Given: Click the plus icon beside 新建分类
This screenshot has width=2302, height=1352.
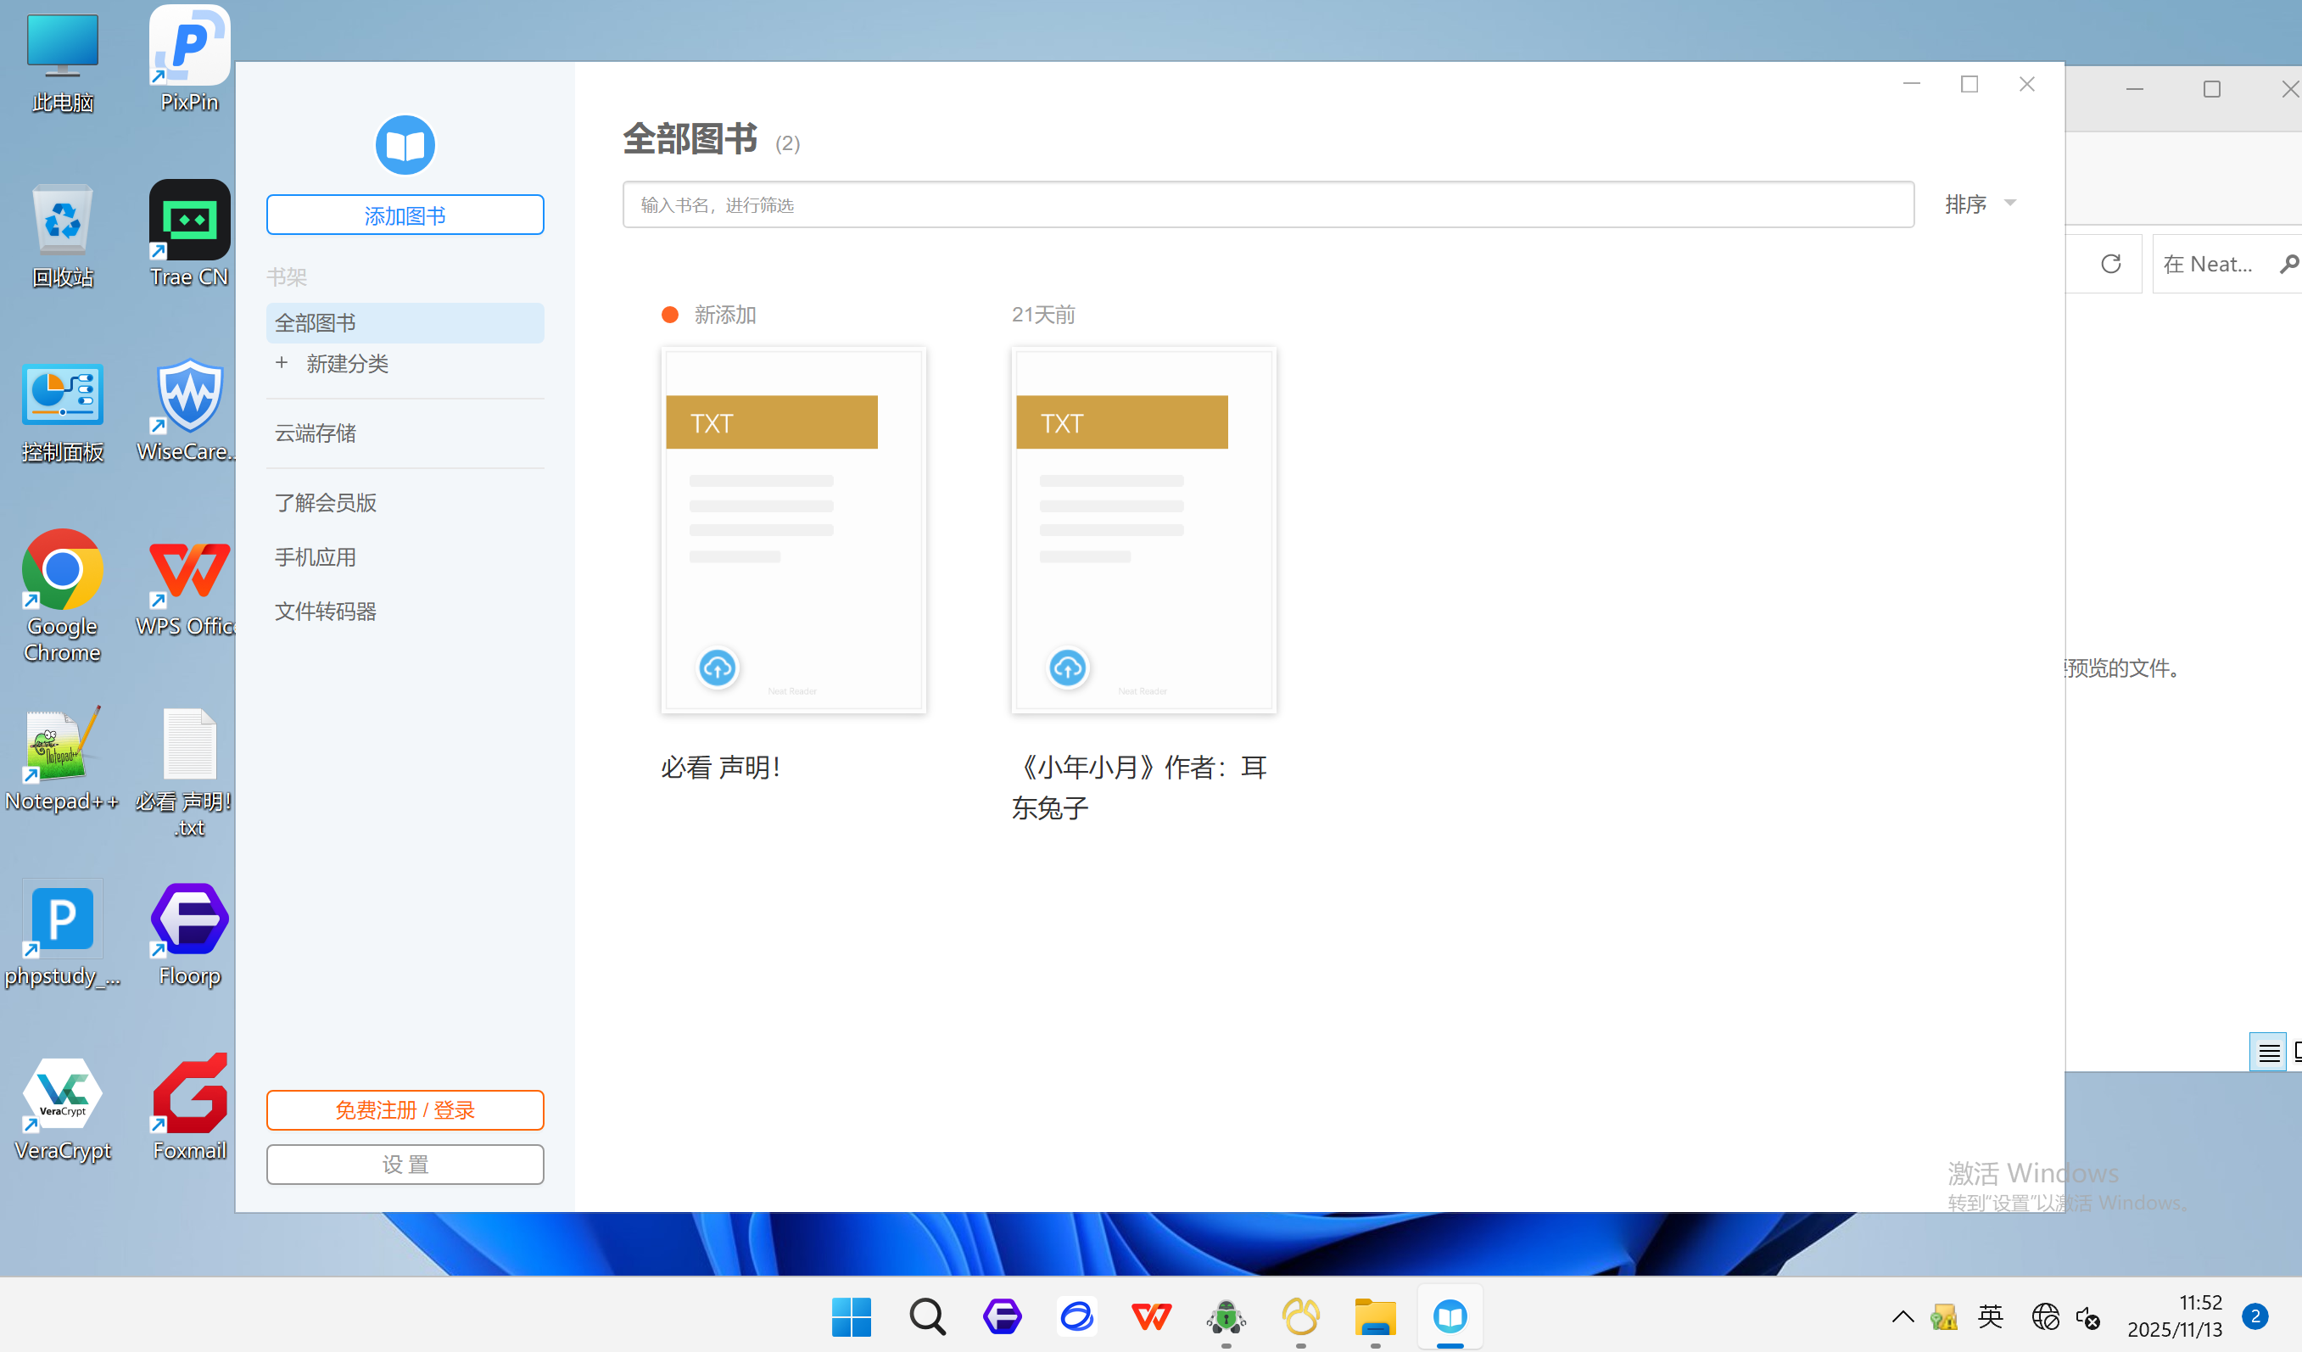Looking at the screenshot, I should coord(282,363).
